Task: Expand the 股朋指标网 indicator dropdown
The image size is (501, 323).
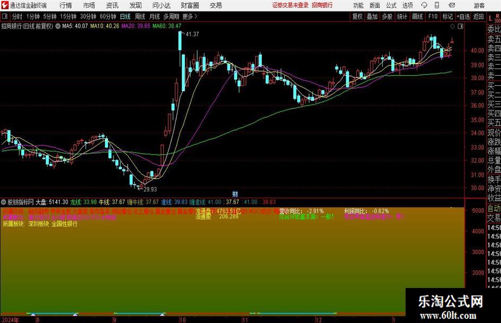Action: point(4,202)
